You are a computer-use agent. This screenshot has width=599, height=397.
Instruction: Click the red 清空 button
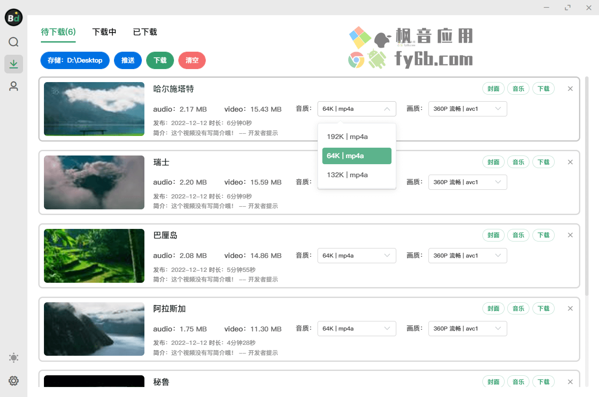point(192,60)
